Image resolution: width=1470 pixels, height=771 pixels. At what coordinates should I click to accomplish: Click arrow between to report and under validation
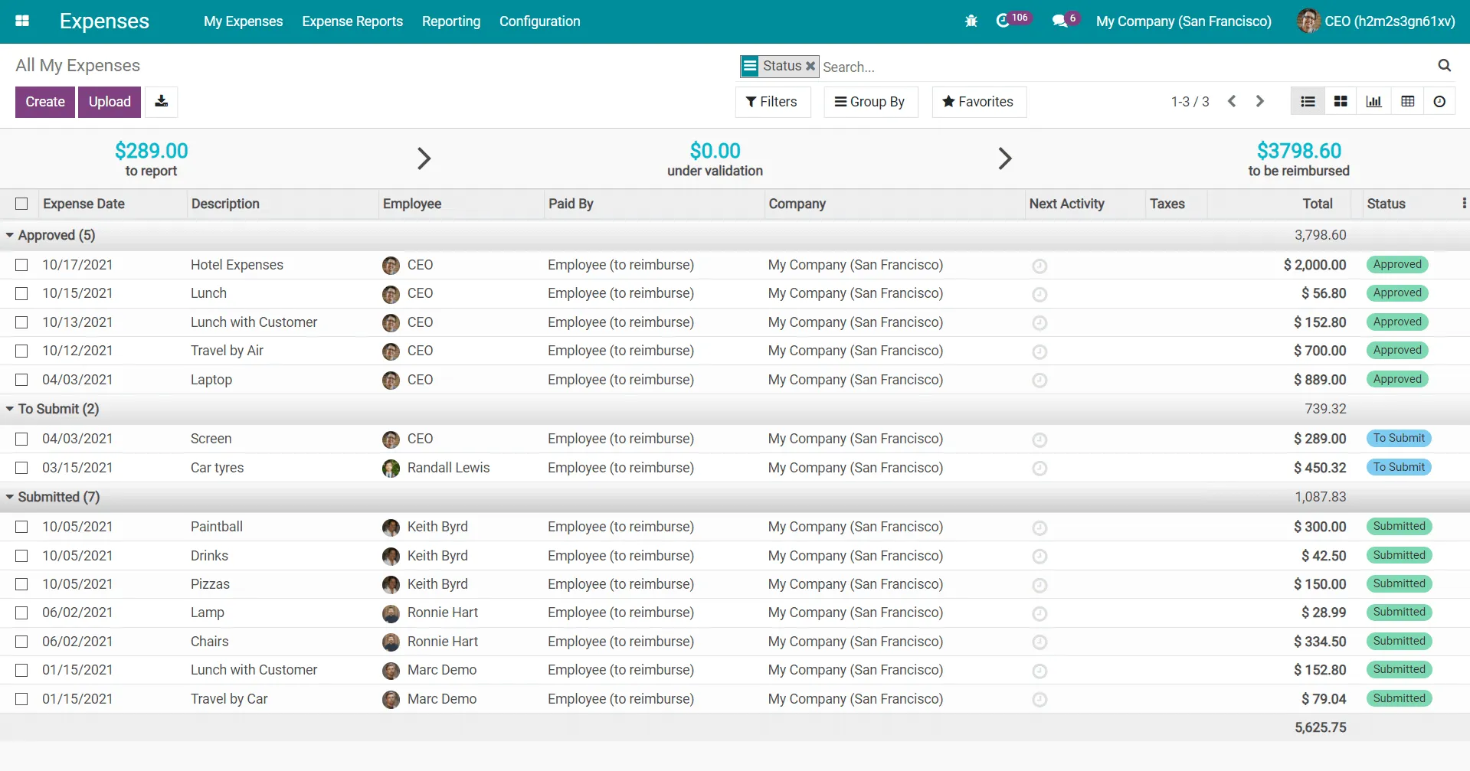click(424, 158)
